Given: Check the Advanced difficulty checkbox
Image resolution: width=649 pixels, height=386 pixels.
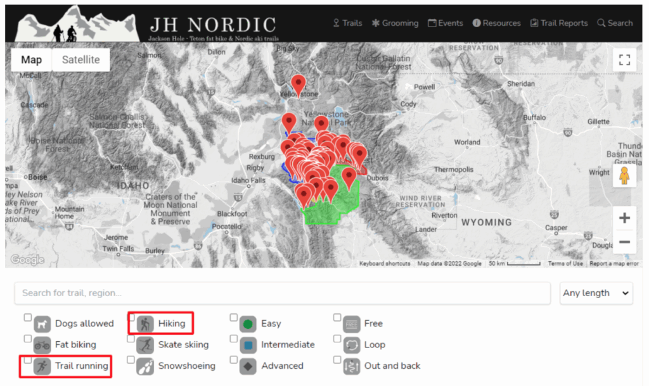Looking at the screenshot, I should tap(234, 359).
